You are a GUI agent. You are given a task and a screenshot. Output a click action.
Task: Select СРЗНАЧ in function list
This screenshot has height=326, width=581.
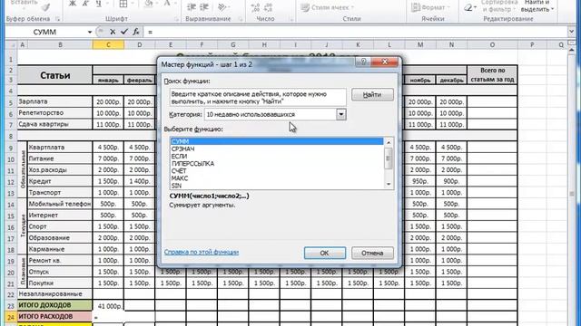[x=276, y=149]
